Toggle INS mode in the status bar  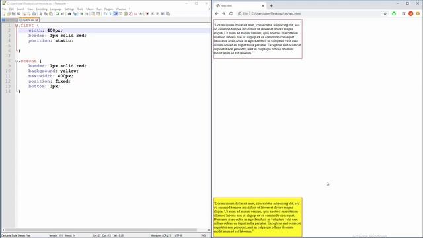204,235
